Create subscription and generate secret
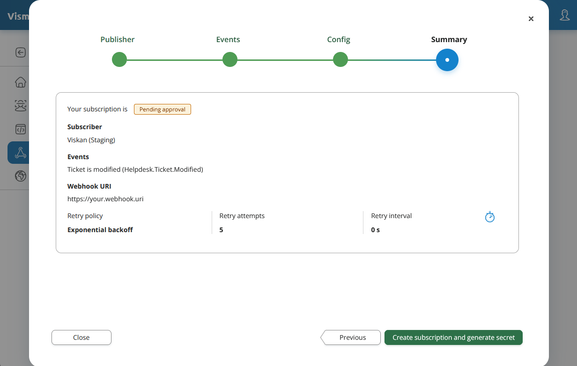This screenshot has width=577, height=366. pyautogui.click(x=453, y=337)
